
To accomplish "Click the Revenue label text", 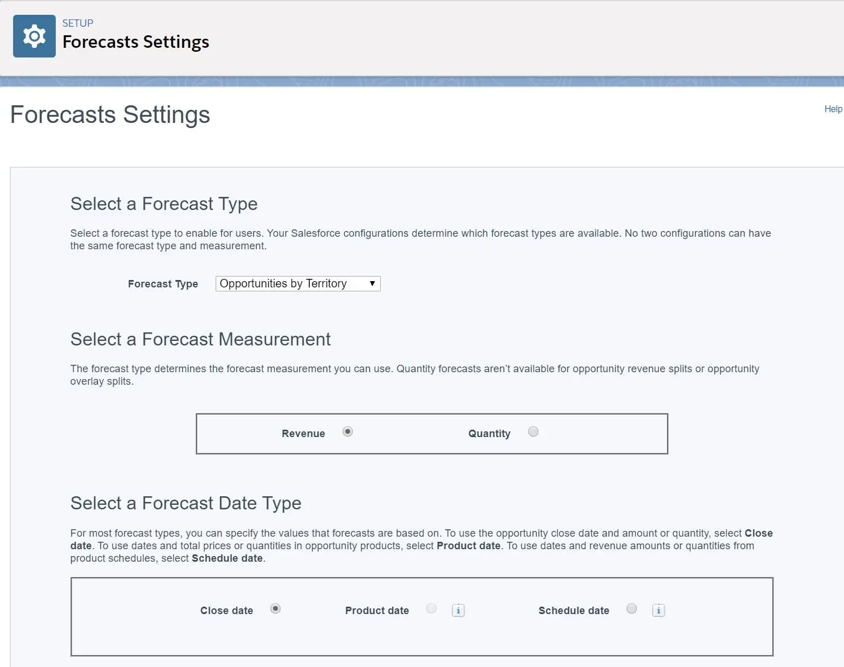I will [303, 434].
